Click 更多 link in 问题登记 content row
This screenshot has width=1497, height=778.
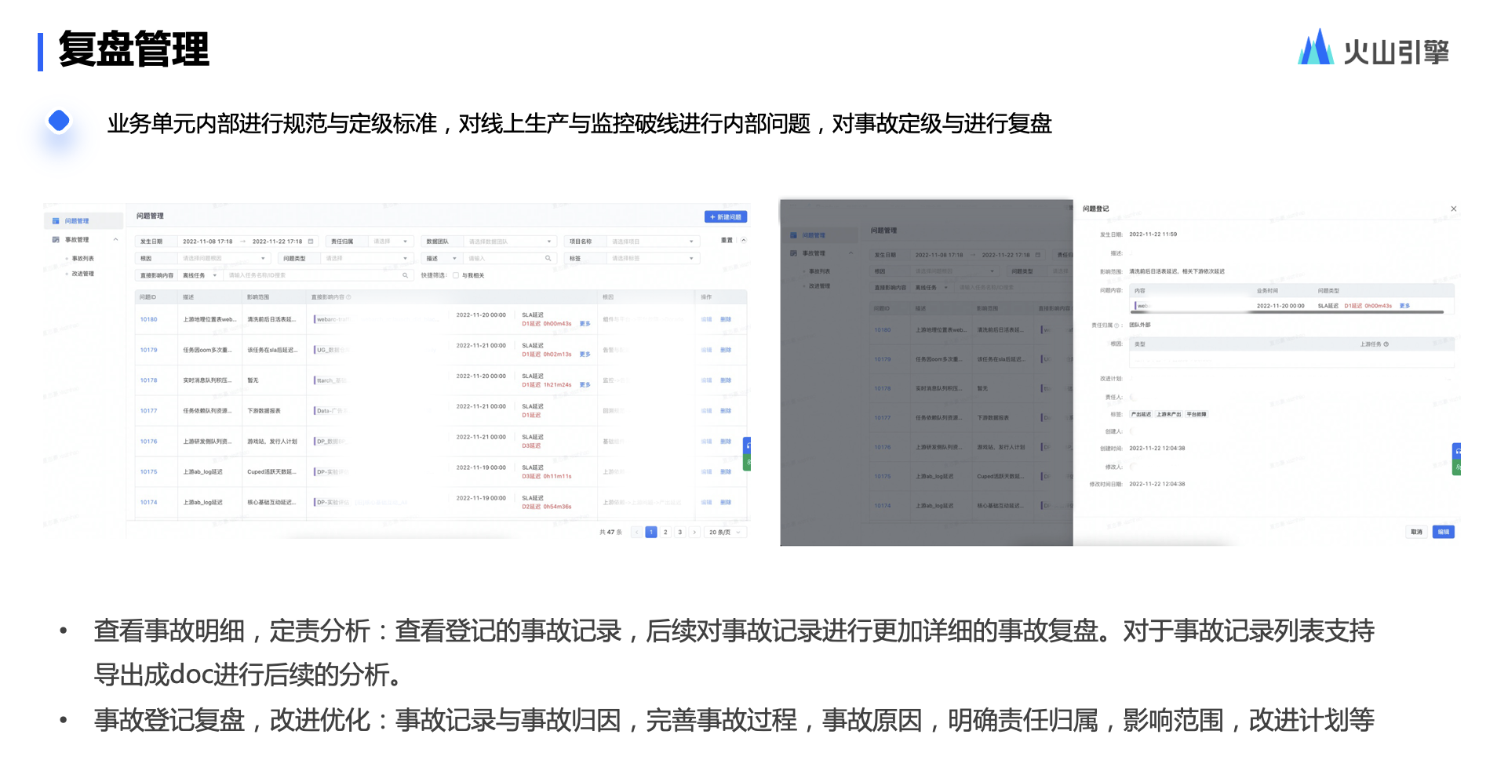pyautogui.click(x=1404, y=306)
